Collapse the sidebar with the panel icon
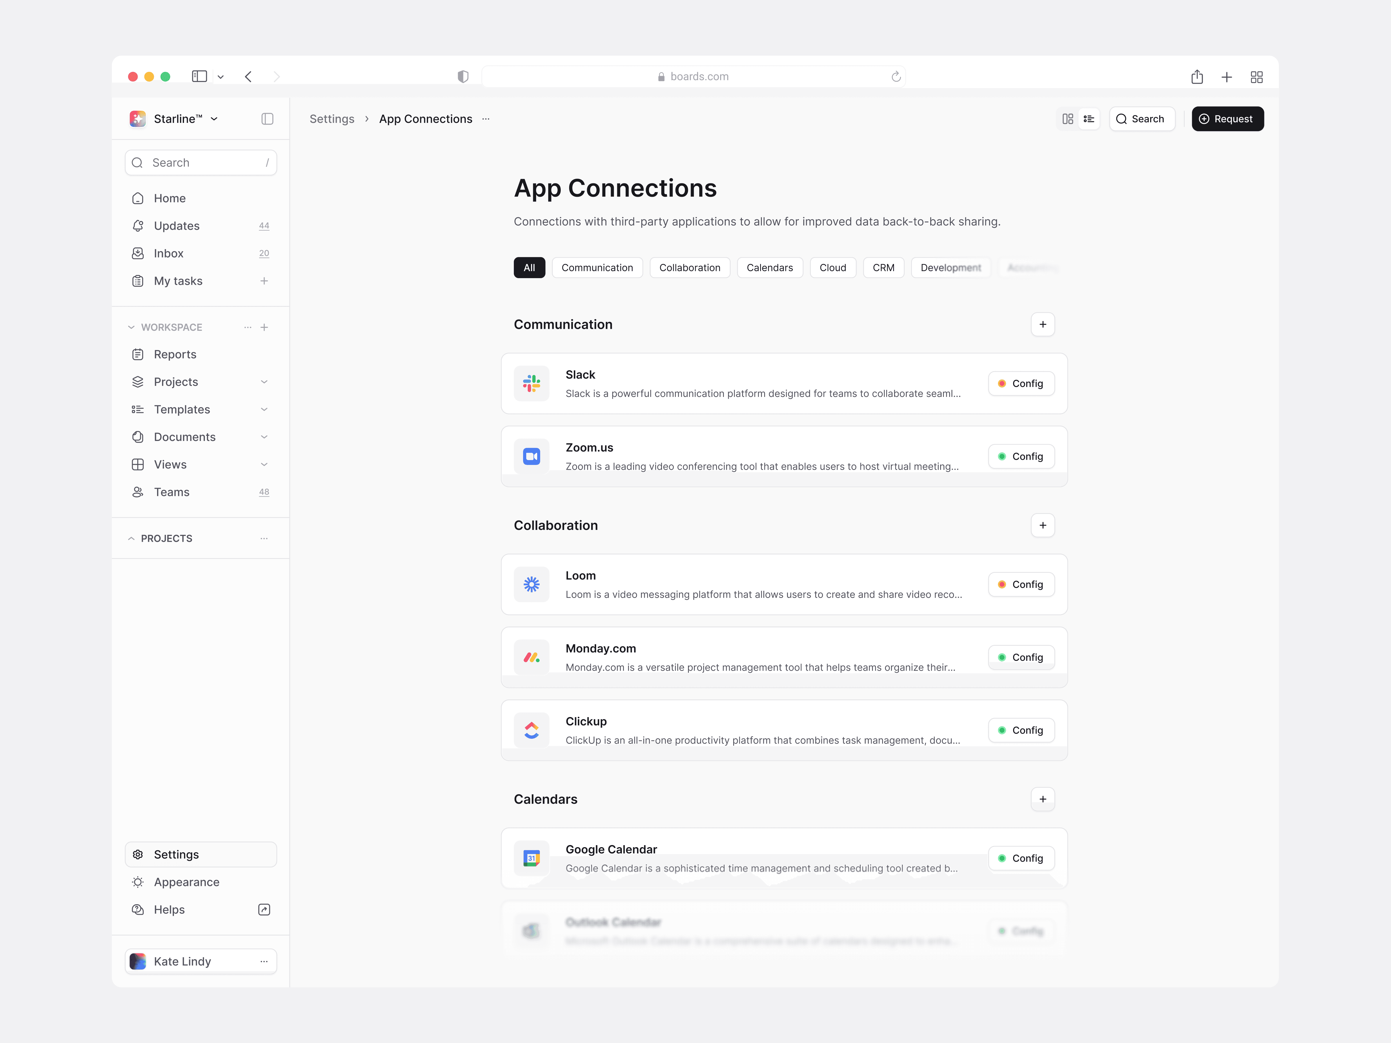This screenshot has height=1043, width=1391. (267, 119)
